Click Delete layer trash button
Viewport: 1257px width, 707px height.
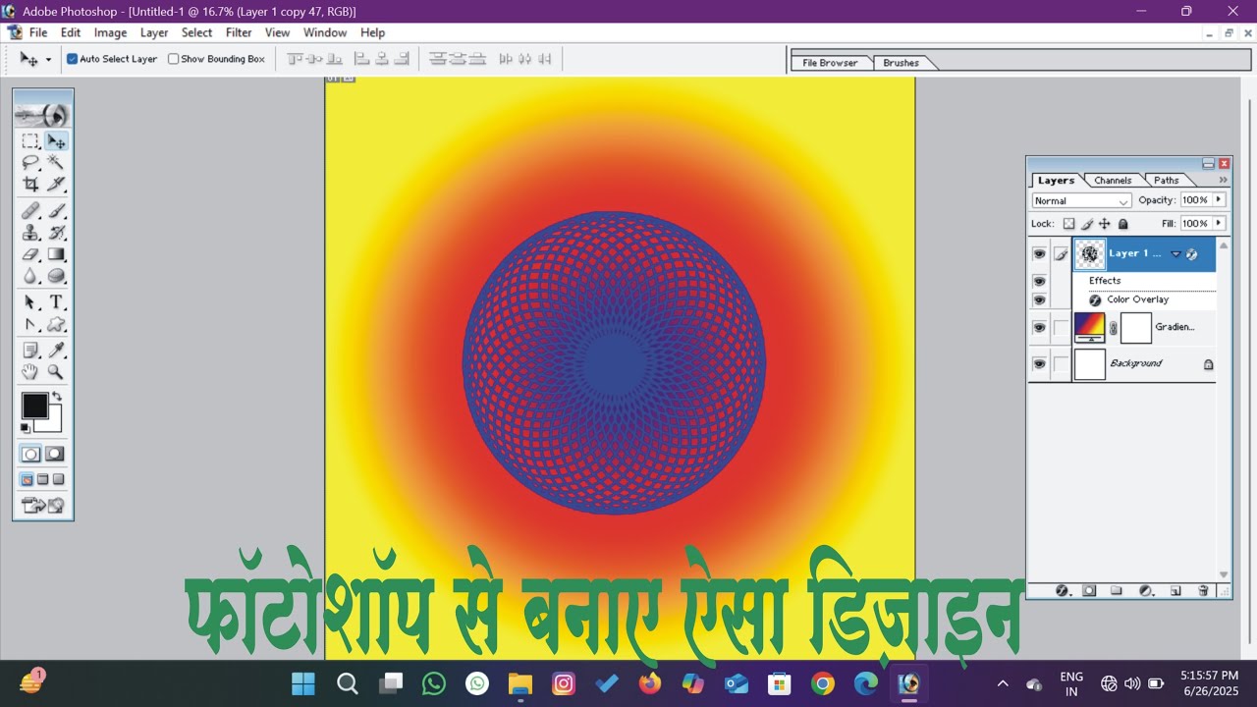click(1203, 591)
